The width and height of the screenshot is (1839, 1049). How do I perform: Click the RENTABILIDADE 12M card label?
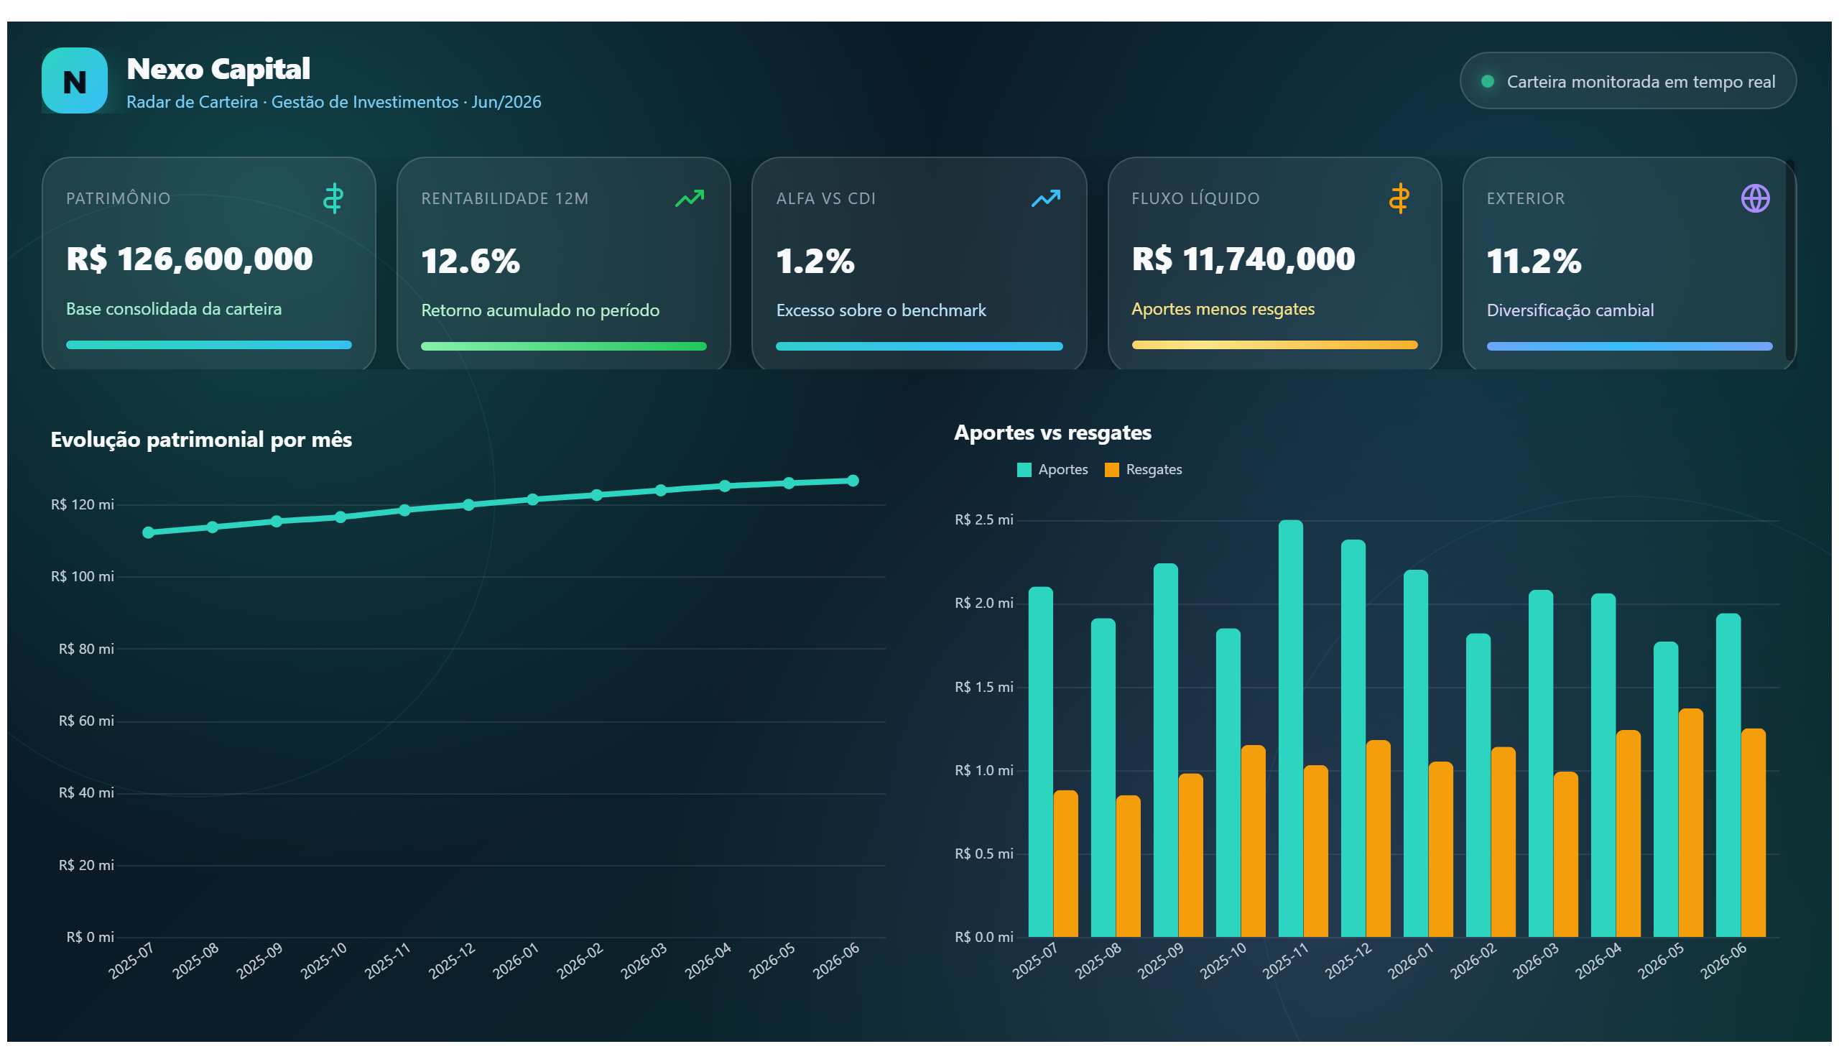click(505, 199)
